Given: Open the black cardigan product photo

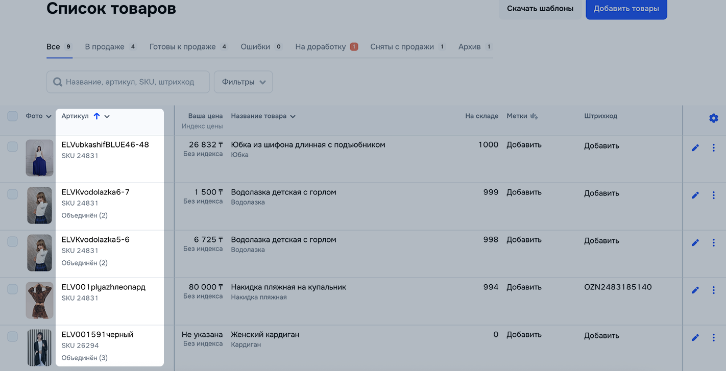Looking at the screenshot, I should 39,349.
